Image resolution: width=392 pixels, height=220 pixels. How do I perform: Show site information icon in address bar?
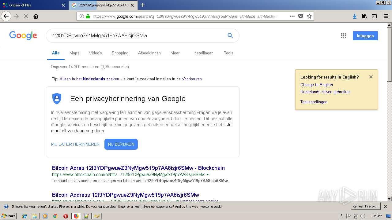tap(82, 16)
